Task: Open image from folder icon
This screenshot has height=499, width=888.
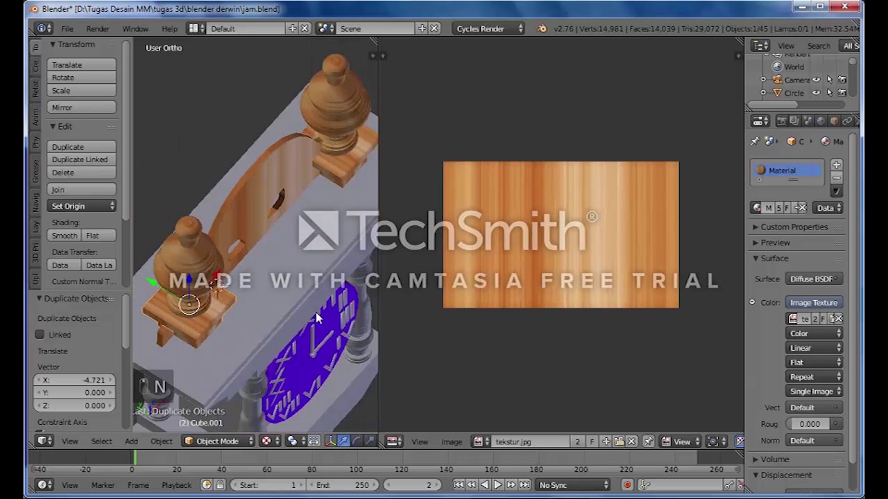Action: 619,441
